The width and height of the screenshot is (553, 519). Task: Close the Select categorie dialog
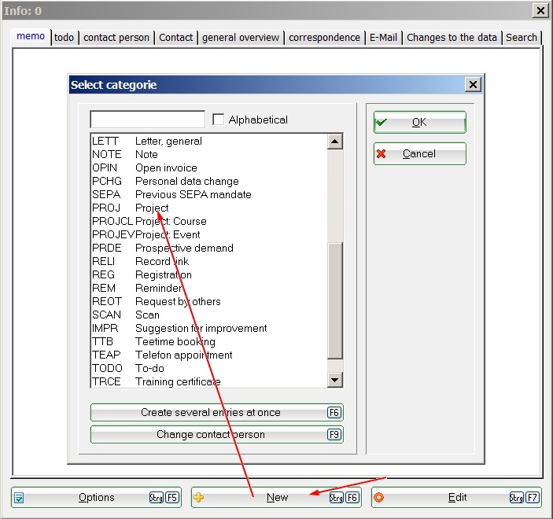[x=472, y=85]
